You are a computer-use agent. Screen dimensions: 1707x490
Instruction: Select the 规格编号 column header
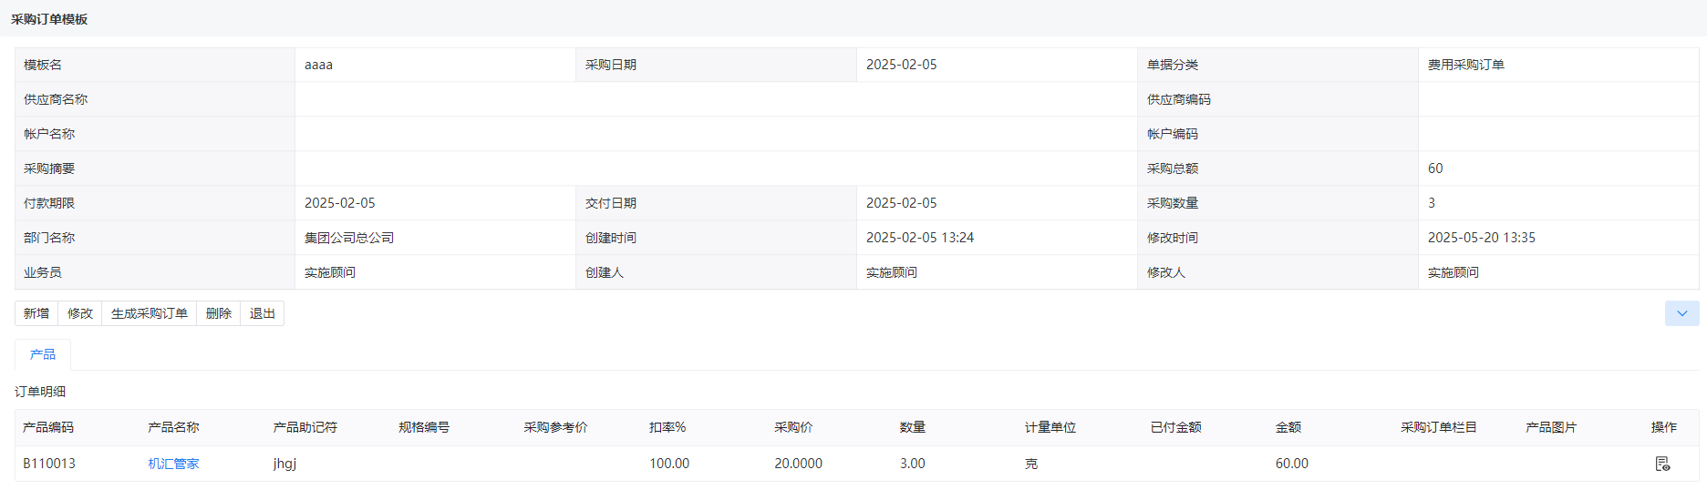coord(424,427)
